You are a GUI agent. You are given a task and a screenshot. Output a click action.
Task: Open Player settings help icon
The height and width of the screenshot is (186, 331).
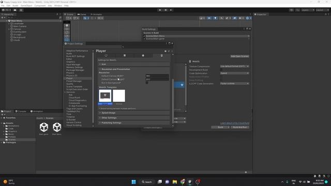[x=165, y=51]
